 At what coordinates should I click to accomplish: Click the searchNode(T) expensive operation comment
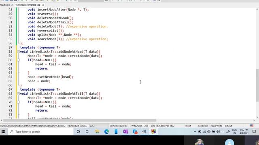[x=87, y=39]
